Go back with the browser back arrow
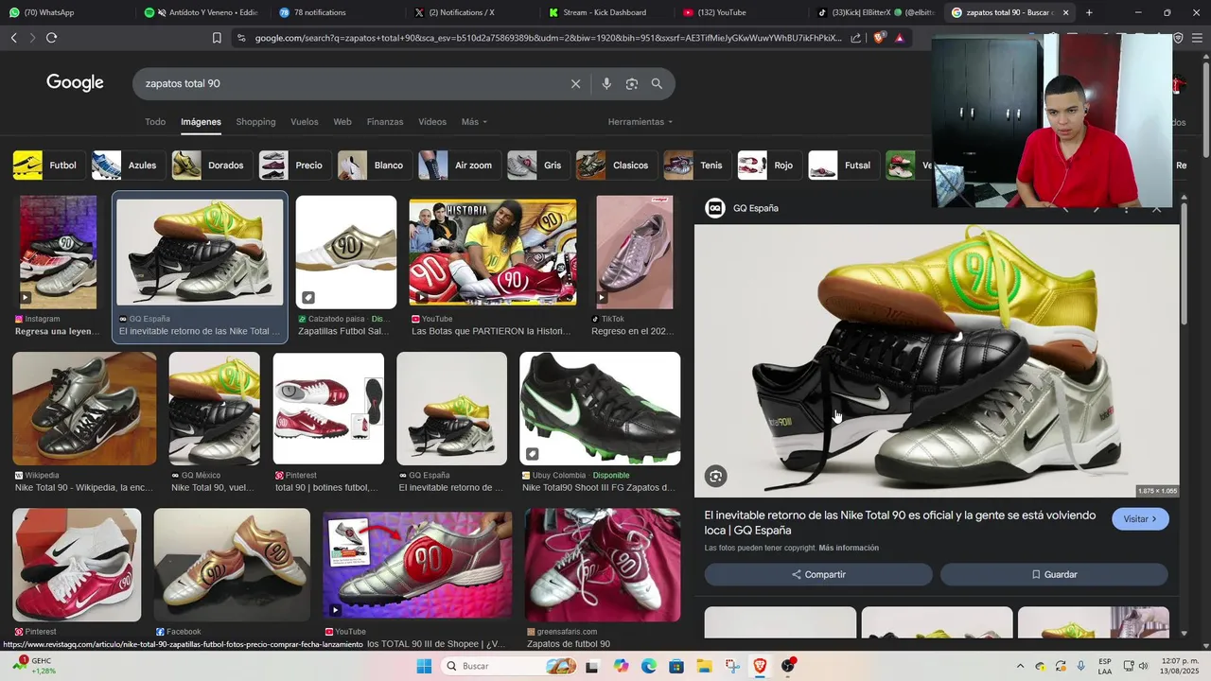1211x681 pixels. (13, 38)
